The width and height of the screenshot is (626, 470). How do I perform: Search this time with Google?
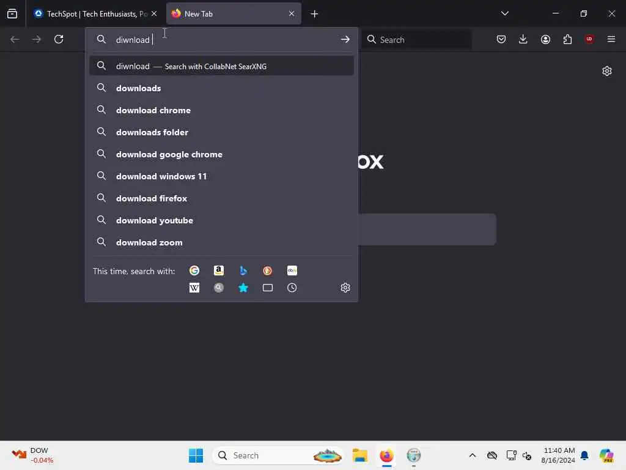(194, 270)
